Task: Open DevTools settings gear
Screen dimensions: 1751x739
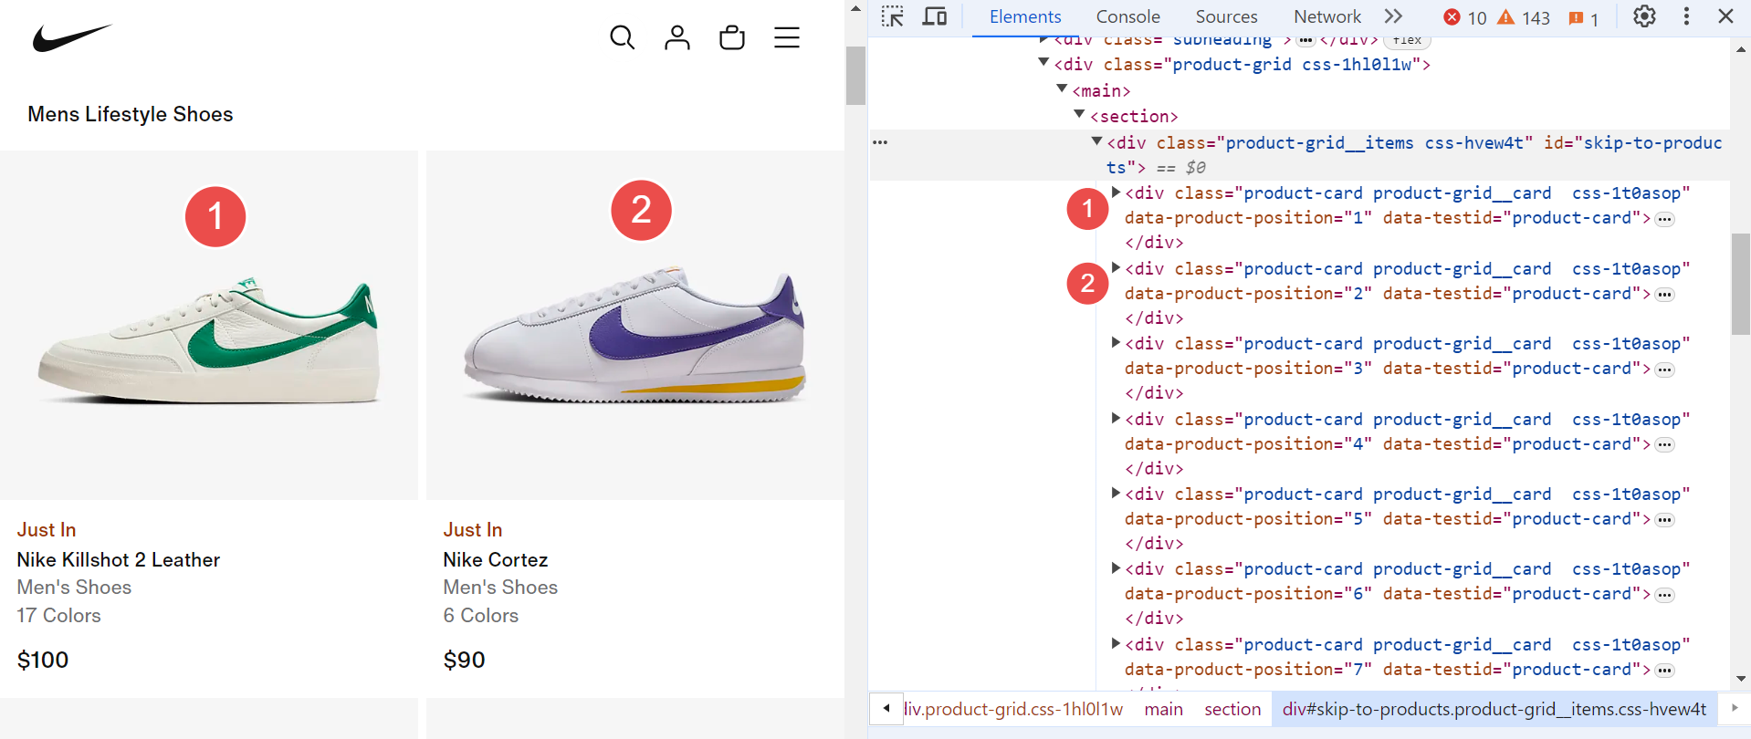Action: (x=1644, y=16)
